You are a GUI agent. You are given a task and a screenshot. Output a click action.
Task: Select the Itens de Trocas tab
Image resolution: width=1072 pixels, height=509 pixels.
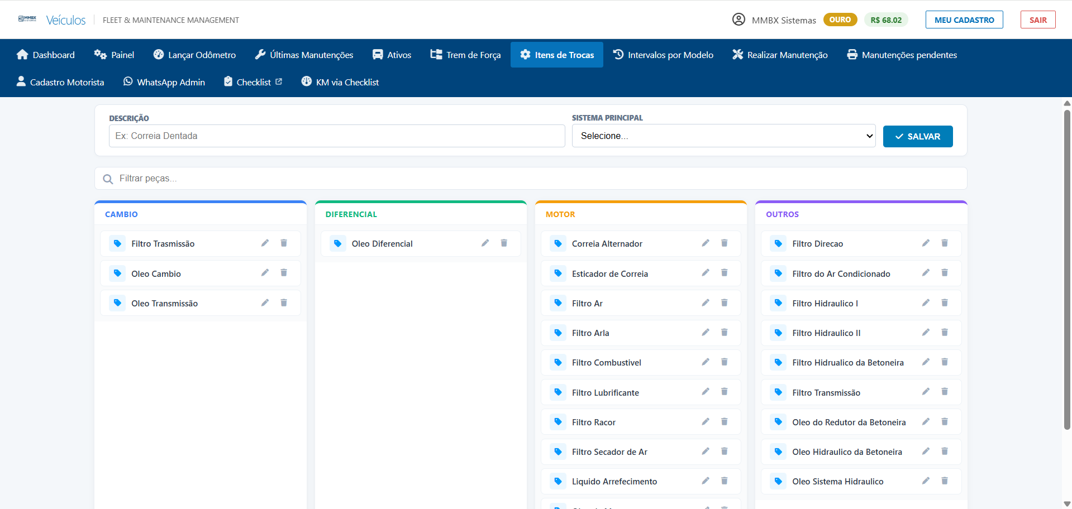click(557, 55)
